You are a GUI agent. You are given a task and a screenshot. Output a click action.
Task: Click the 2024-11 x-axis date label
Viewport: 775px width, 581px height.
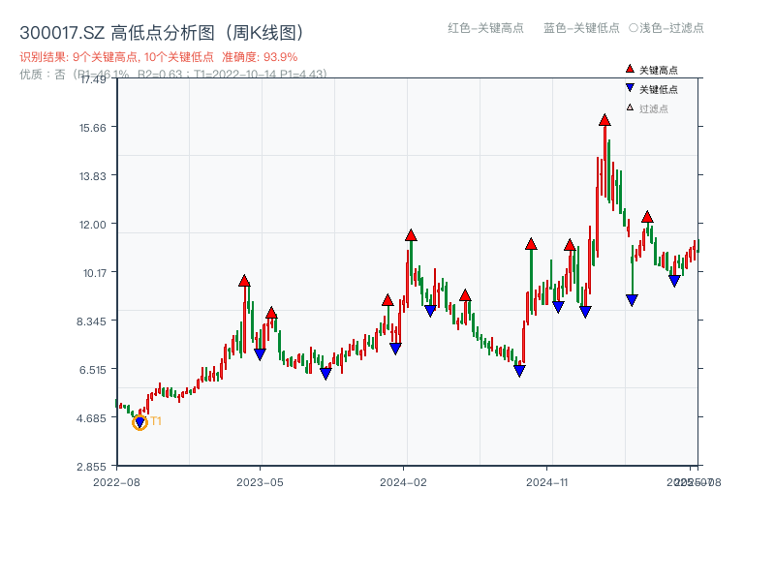click(547, 482)
